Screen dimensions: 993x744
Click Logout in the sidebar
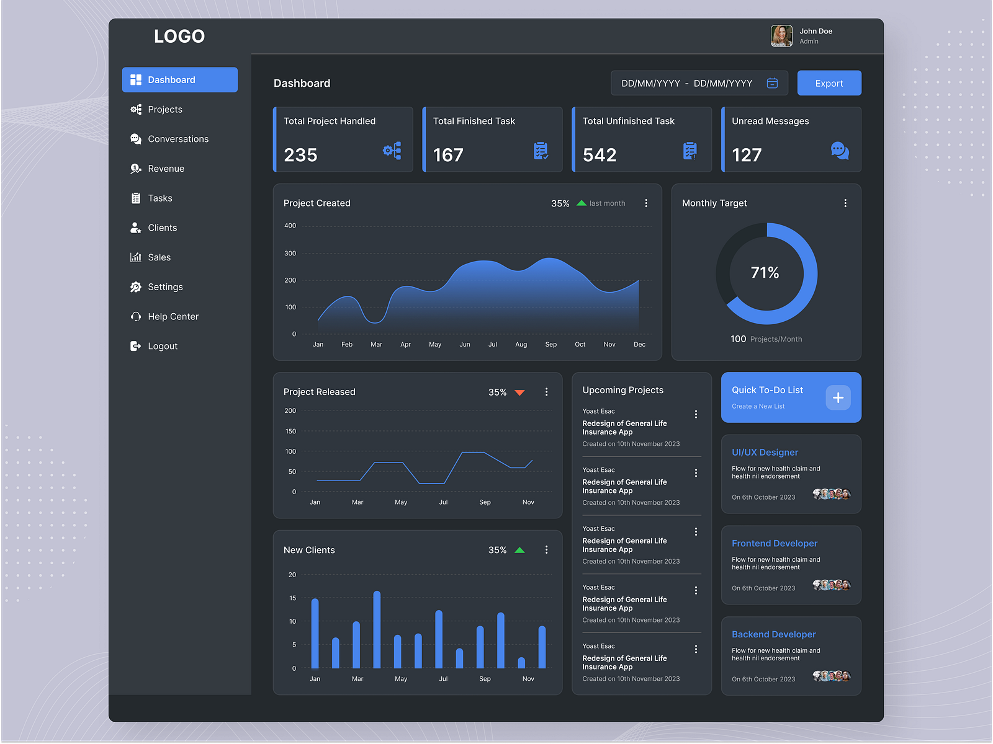click(162, 346)
